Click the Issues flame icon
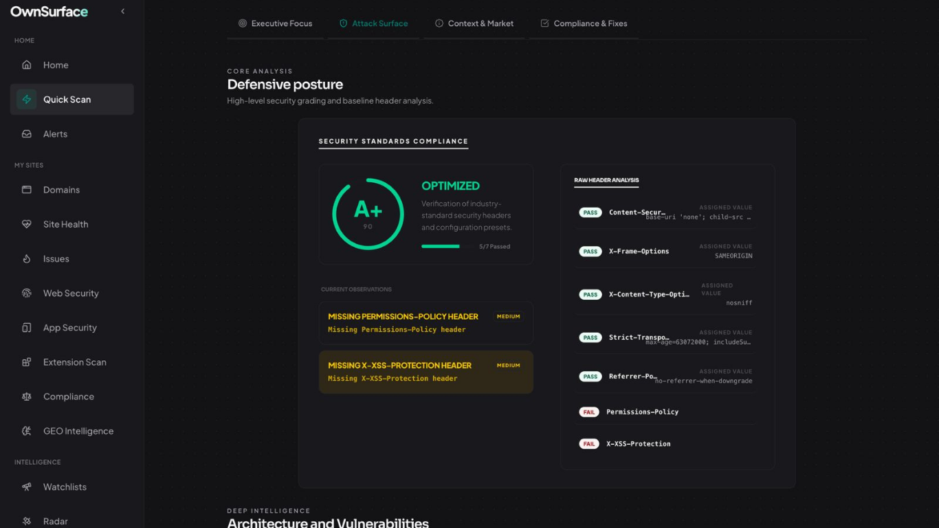This screenshot has height=528, width=939. click(27, 258)
